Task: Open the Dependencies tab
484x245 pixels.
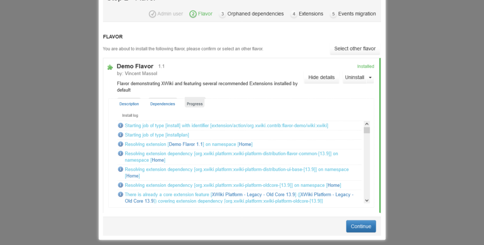Action: pos(163,104)
